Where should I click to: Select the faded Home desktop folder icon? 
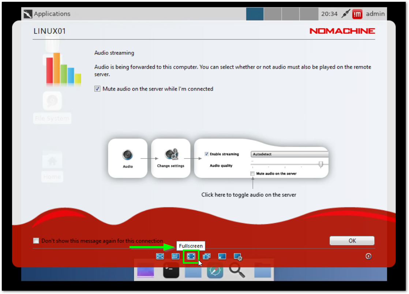(x=52, y=166)
